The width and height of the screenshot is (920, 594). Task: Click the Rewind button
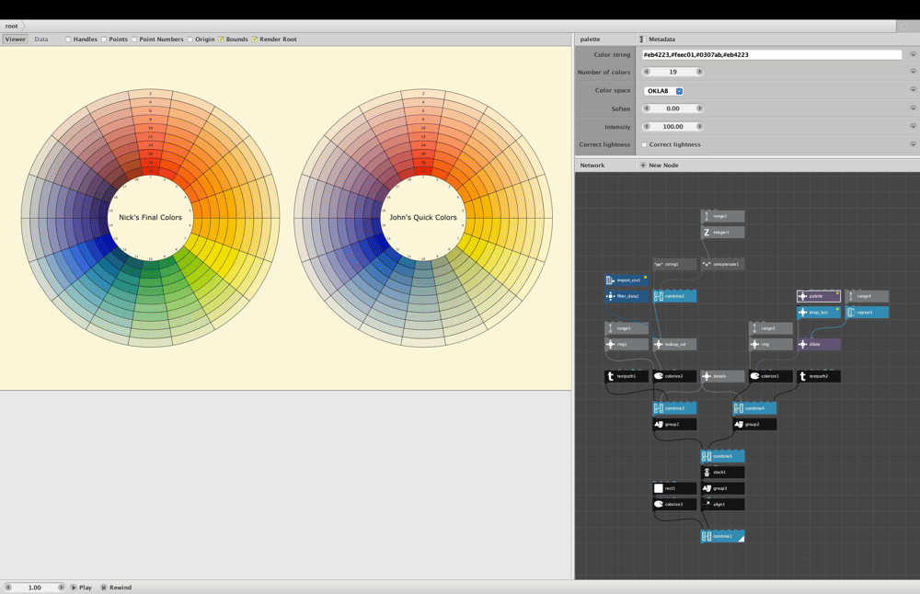tap(116, 587)
